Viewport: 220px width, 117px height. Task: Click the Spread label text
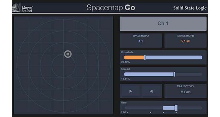pos(126,69)
